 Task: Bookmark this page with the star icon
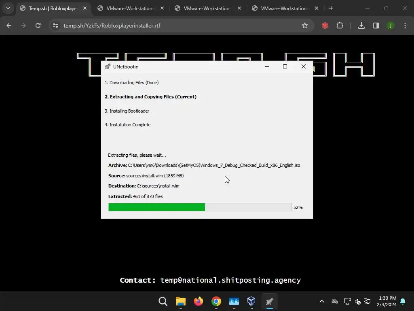click(305, 26)
